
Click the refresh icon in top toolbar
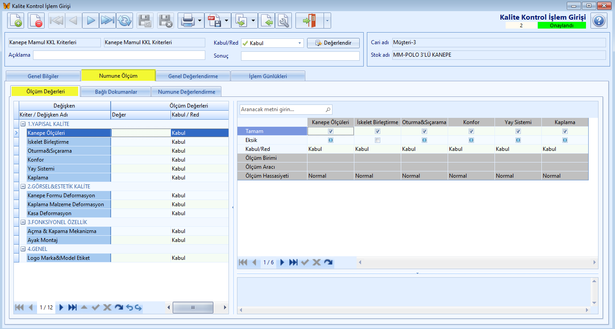click(125, 21)
